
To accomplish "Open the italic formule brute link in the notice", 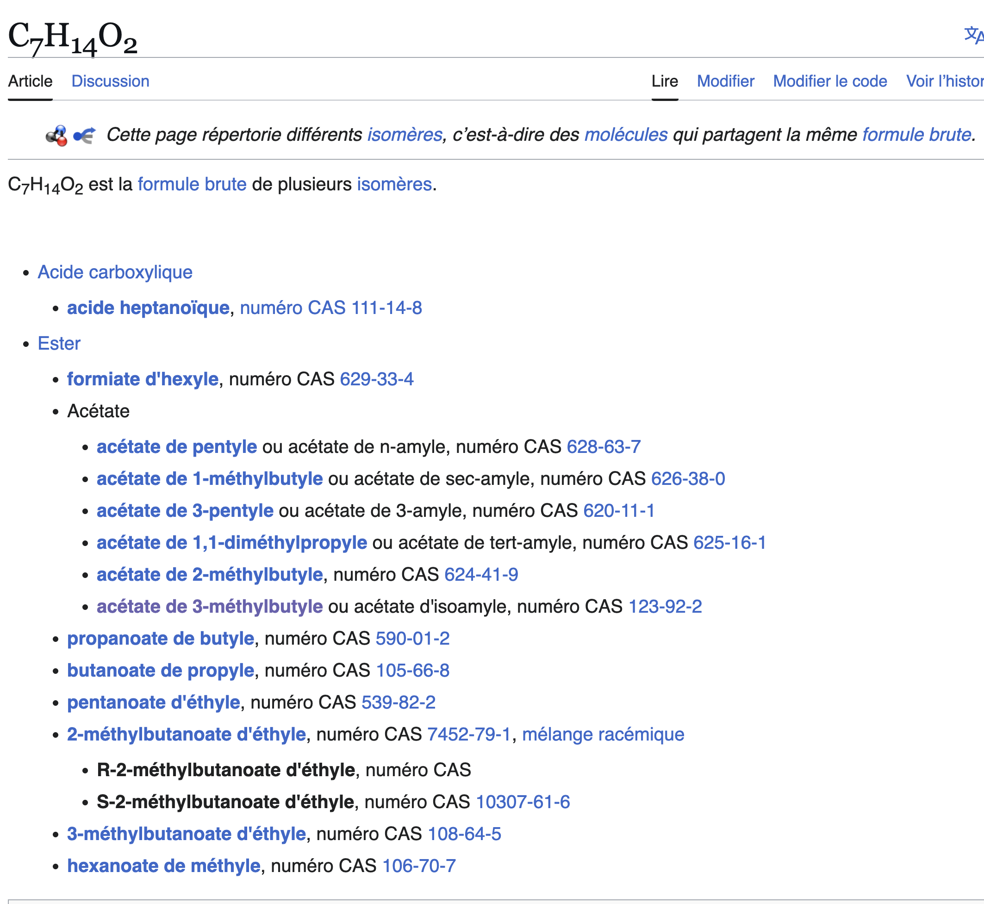I will [x=916, y=134].
